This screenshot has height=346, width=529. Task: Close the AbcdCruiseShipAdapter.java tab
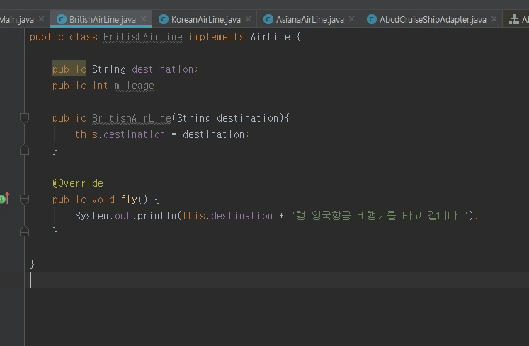coord(494,19)
